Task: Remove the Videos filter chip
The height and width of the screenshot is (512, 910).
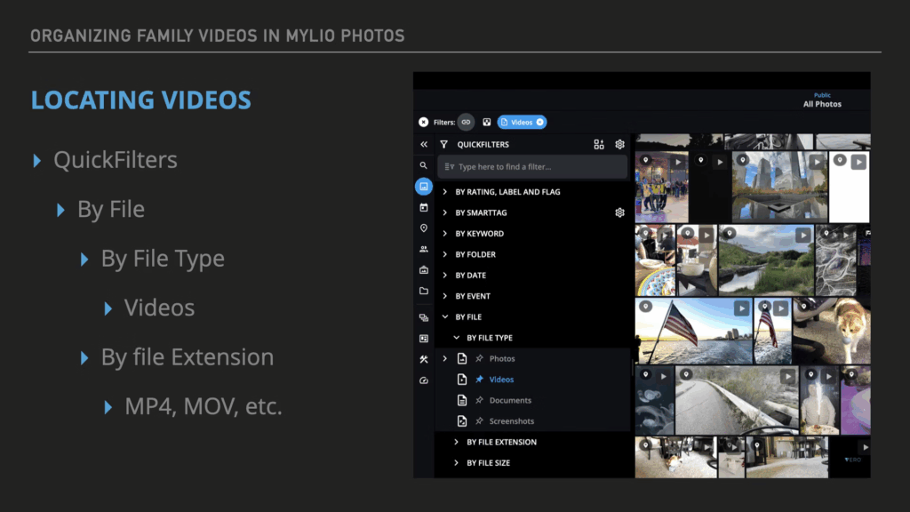Action: [x=539, y=122]
